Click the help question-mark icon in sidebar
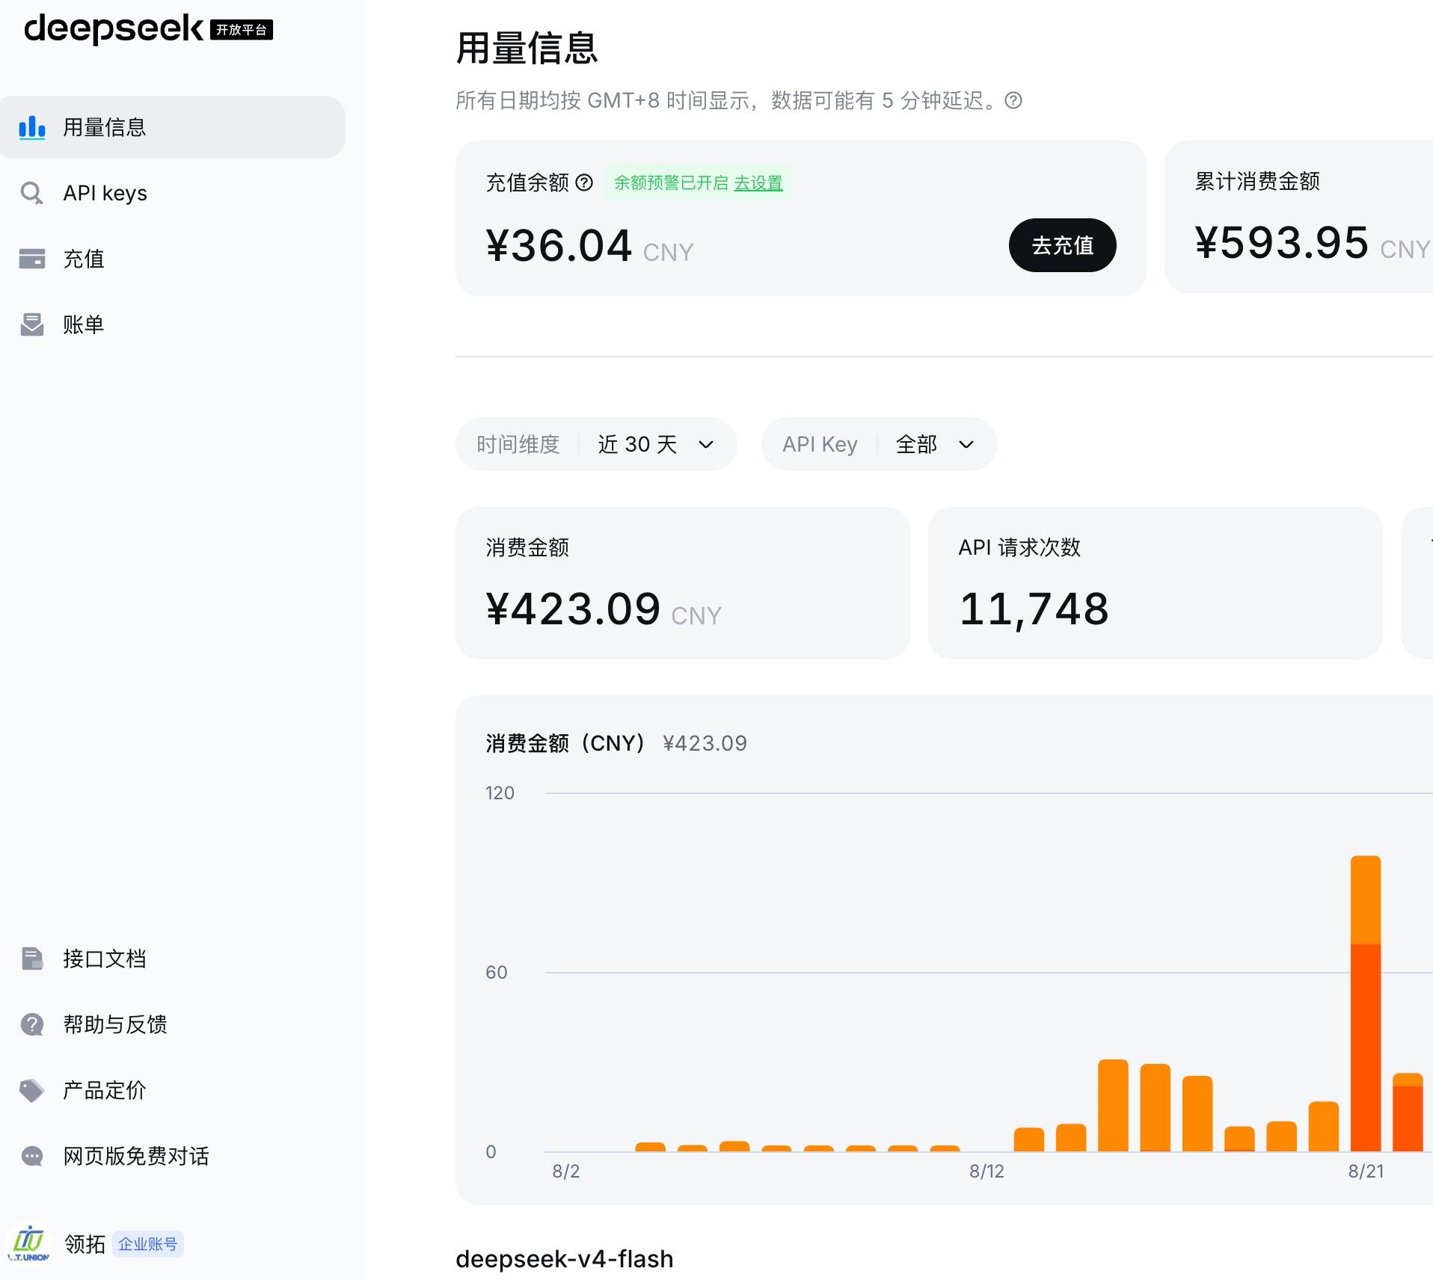Image resolution: width=1433 pixels, height=1280 pixels. pyautogui.click(x=31, y=1024)
